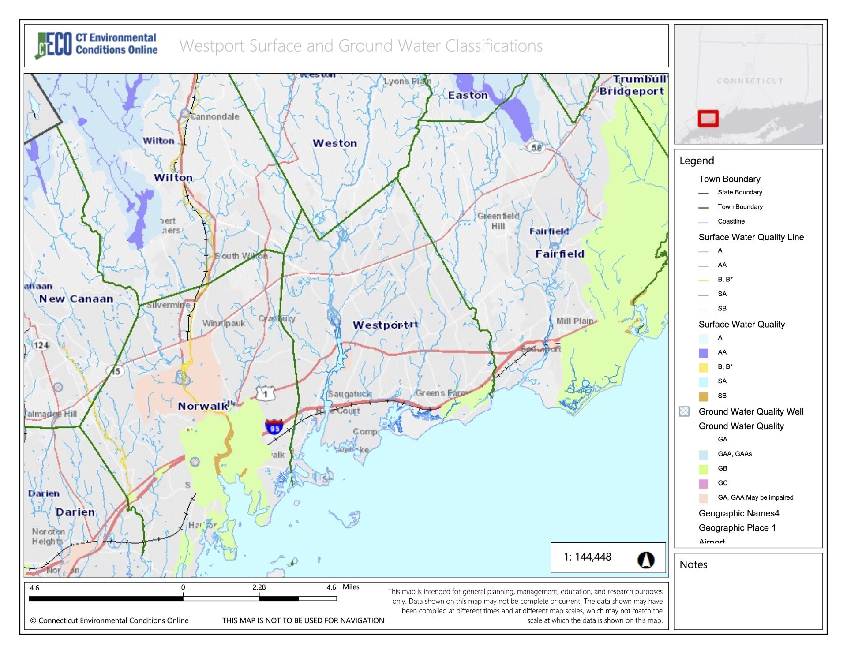Click the Westport town label on map
847x654 pixels.
[x=380, y=325]
